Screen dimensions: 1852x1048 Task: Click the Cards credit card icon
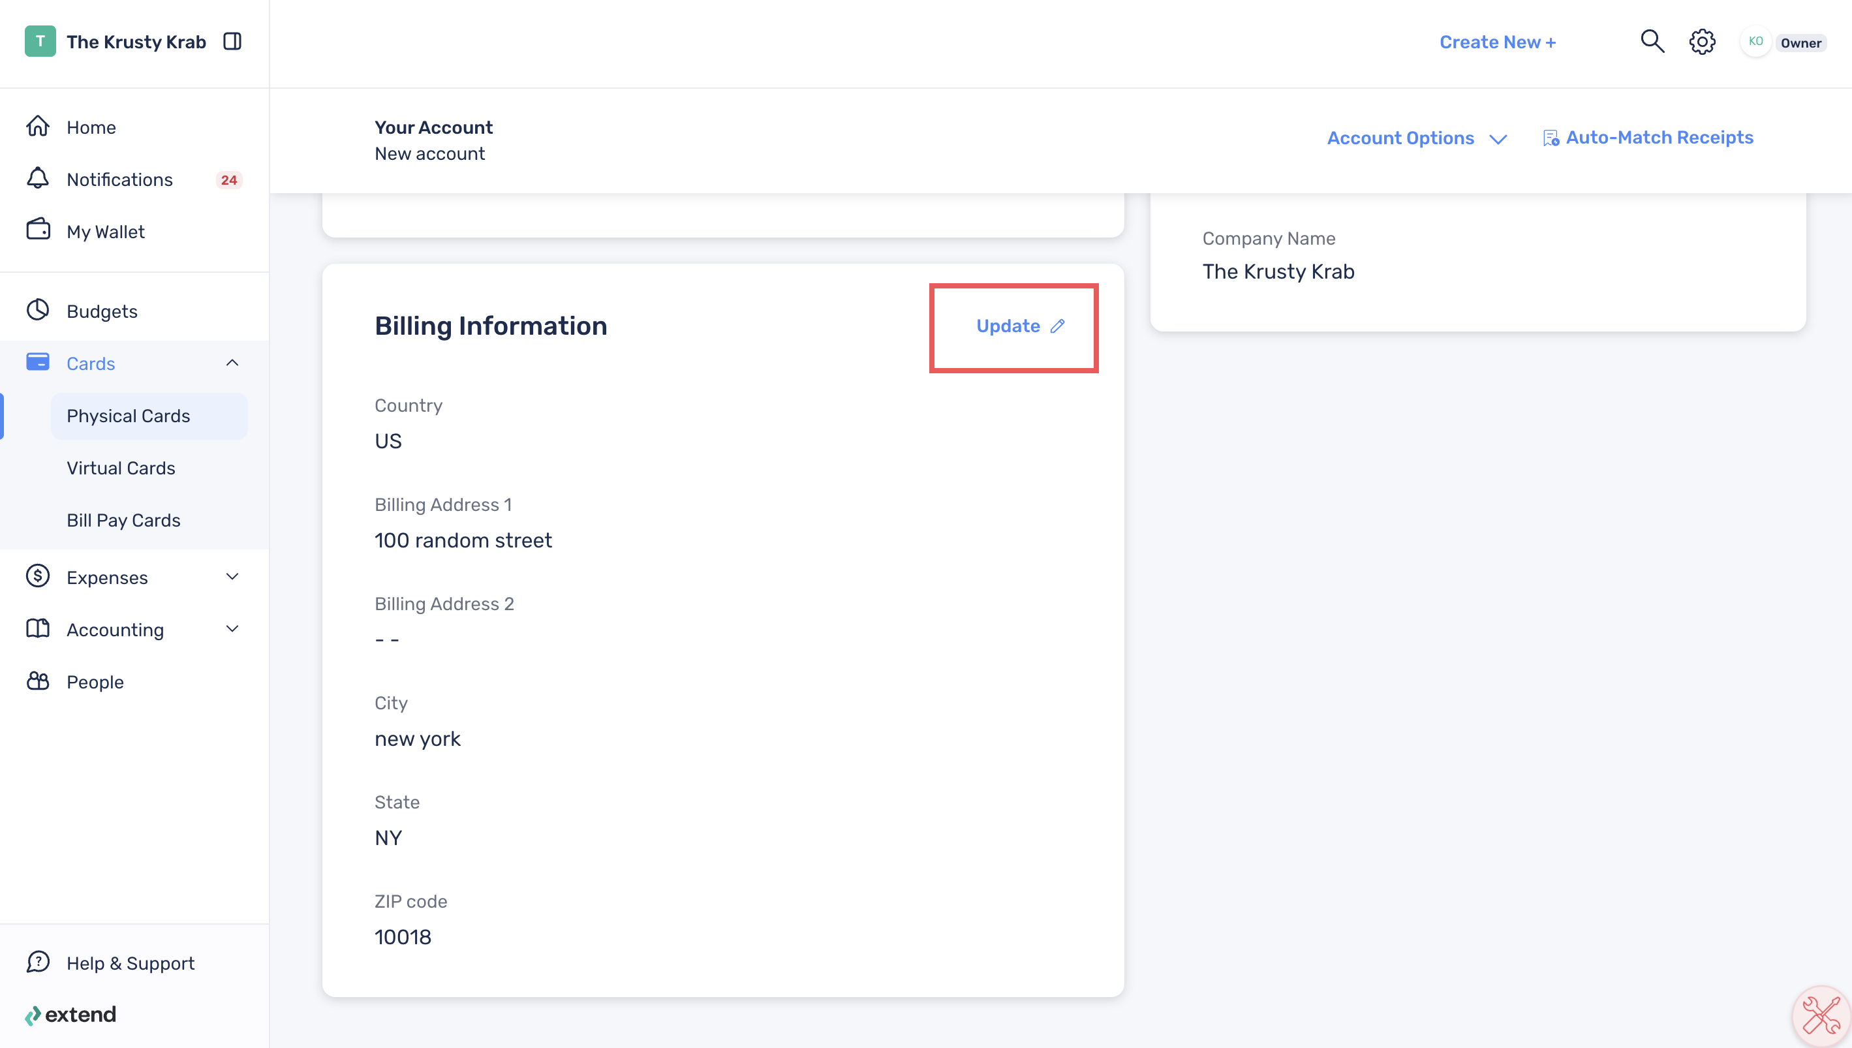coord(37,362)
